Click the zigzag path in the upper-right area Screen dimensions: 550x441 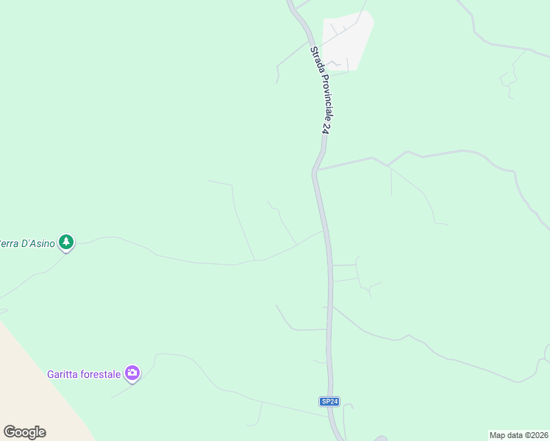511,76
